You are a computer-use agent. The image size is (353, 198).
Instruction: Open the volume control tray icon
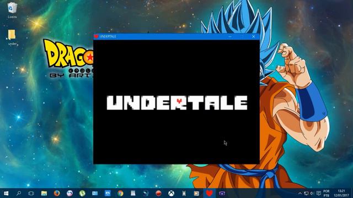coord(312,193)
